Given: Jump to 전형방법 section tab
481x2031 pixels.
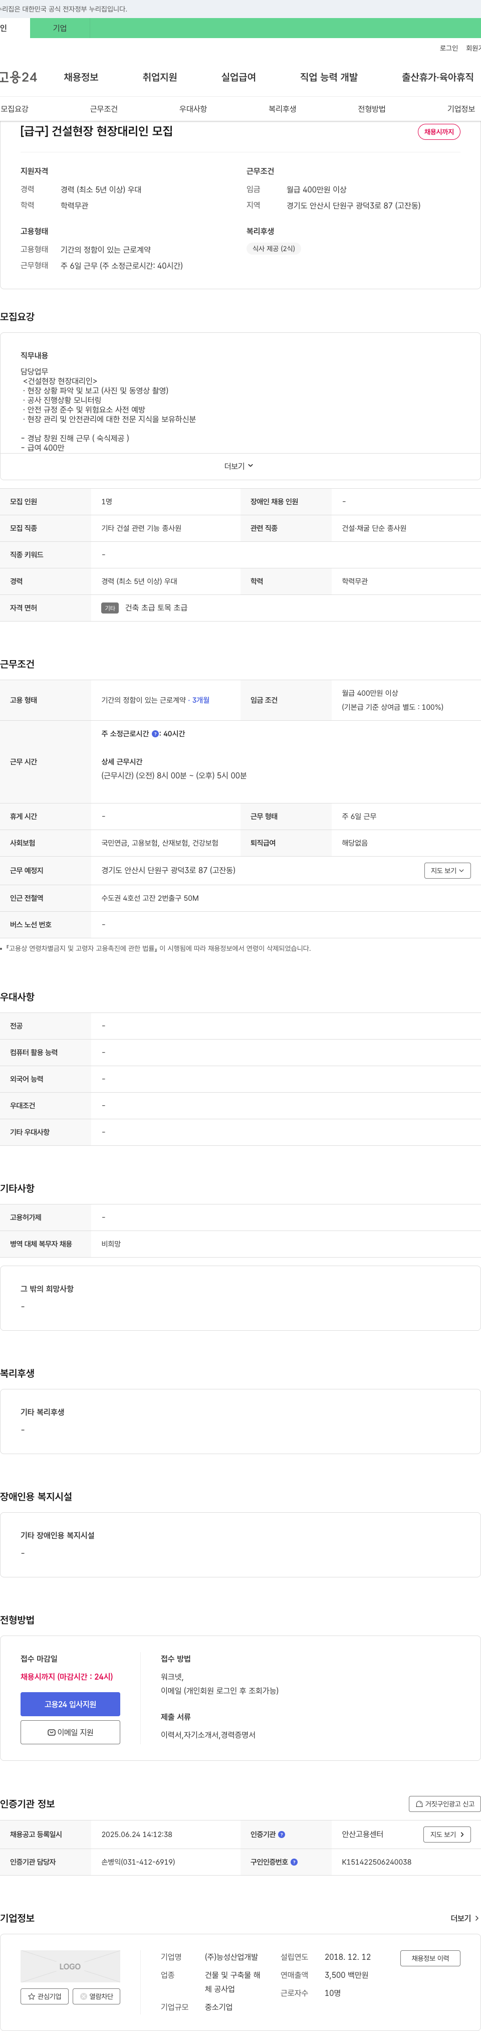Looking at the screenshot, I should [371, 109].
